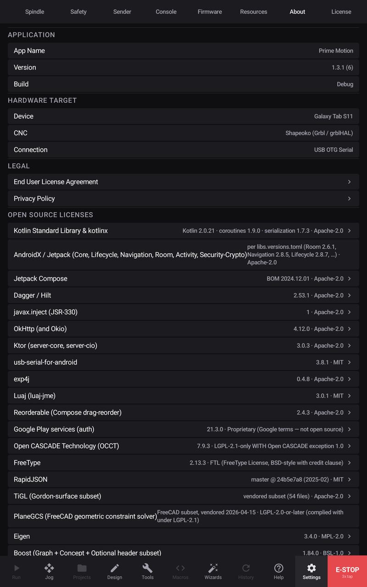Click the version value 1.3.1 (6)
367x587 pixels.
342,67
